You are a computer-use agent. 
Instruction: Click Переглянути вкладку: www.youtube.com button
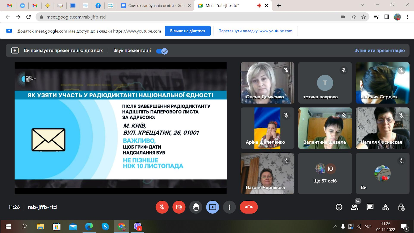[x=255, y=31]
